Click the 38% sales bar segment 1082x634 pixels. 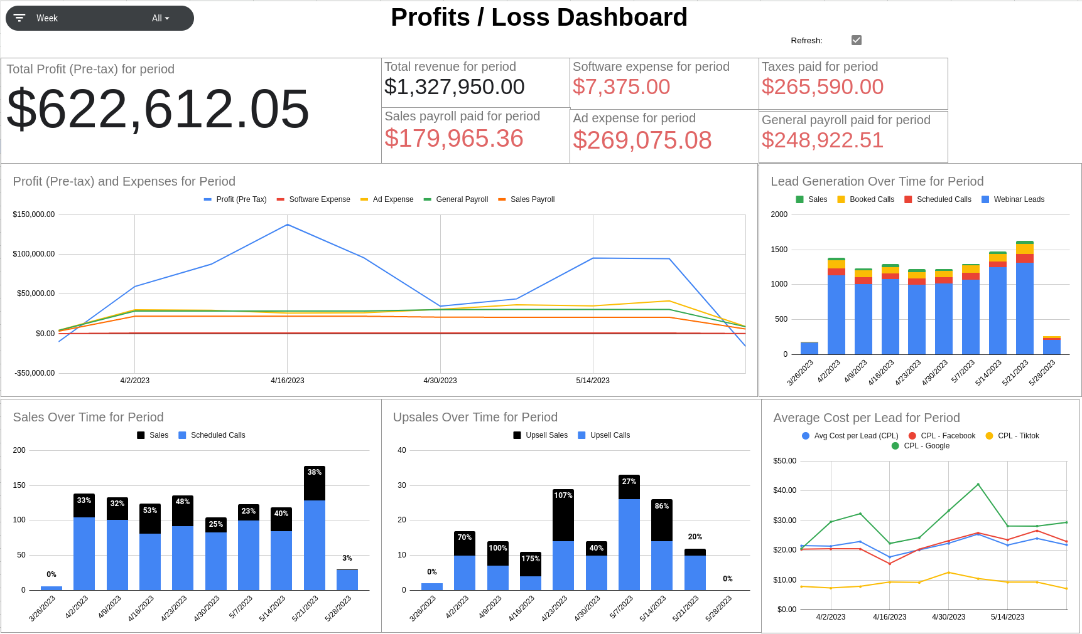tap(315, 483)
